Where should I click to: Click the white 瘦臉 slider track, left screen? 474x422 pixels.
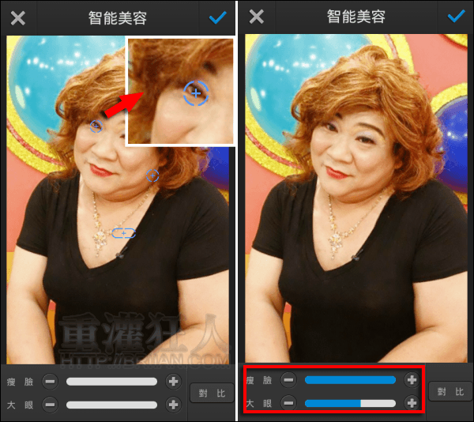[111, 382]
